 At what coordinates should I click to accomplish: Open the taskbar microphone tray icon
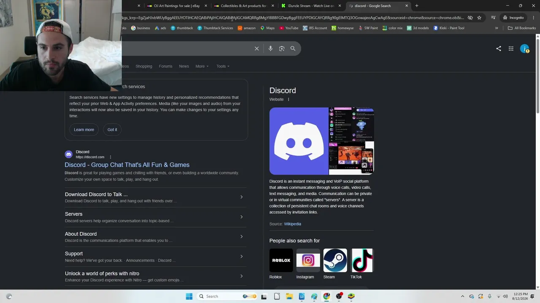pos(489,296)
